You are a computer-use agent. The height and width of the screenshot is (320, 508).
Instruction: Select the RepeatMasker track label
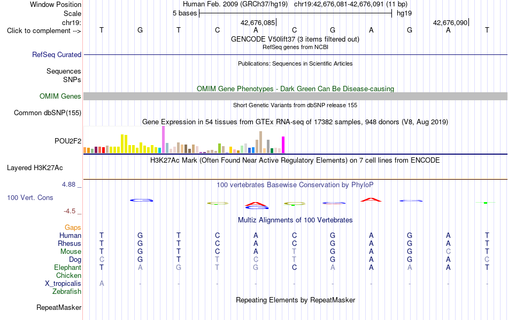pos(59,307)
